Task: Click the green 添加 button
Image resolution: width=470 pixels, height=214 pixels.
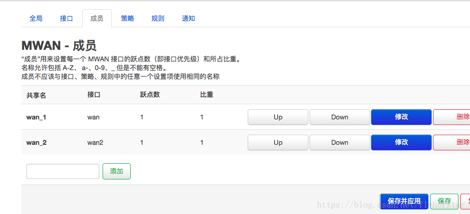Action: click(x=116, y=171)
